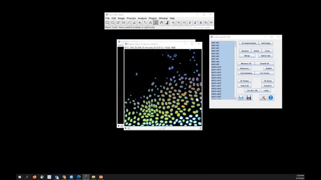The image size is (321, 180).
Task: Select the Flood fill tool
Action: click(x=201, y=23)
